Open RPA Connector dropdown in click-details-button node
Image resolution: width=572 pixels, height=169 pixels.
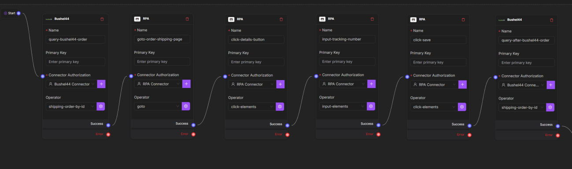tap(252, 84)
